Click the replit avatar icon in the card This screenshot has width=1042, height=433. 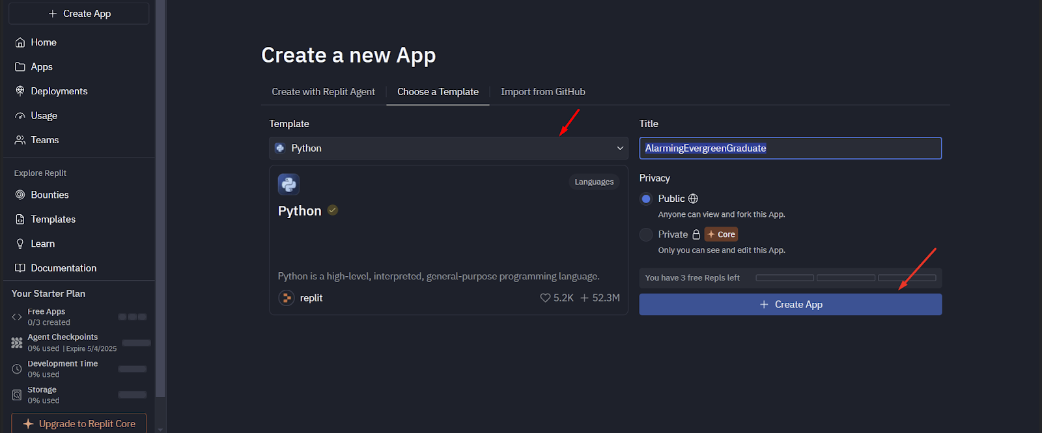287,298
